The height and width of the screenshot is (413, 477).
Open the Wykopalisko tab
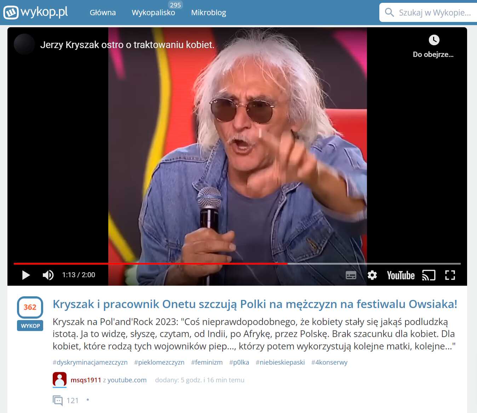153,13
